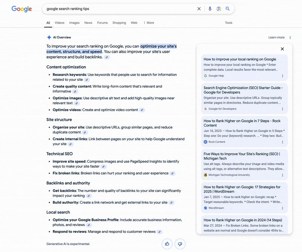Click the WordStream source name
The height and width of the screenshot is (252, 302).
pos(216,208)
